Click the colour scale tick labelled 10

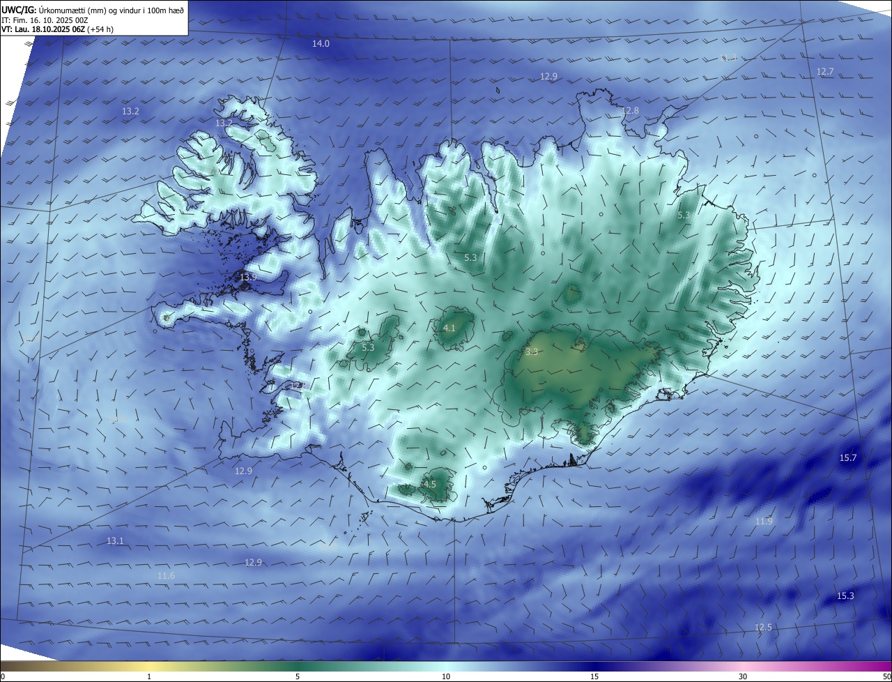446,676
